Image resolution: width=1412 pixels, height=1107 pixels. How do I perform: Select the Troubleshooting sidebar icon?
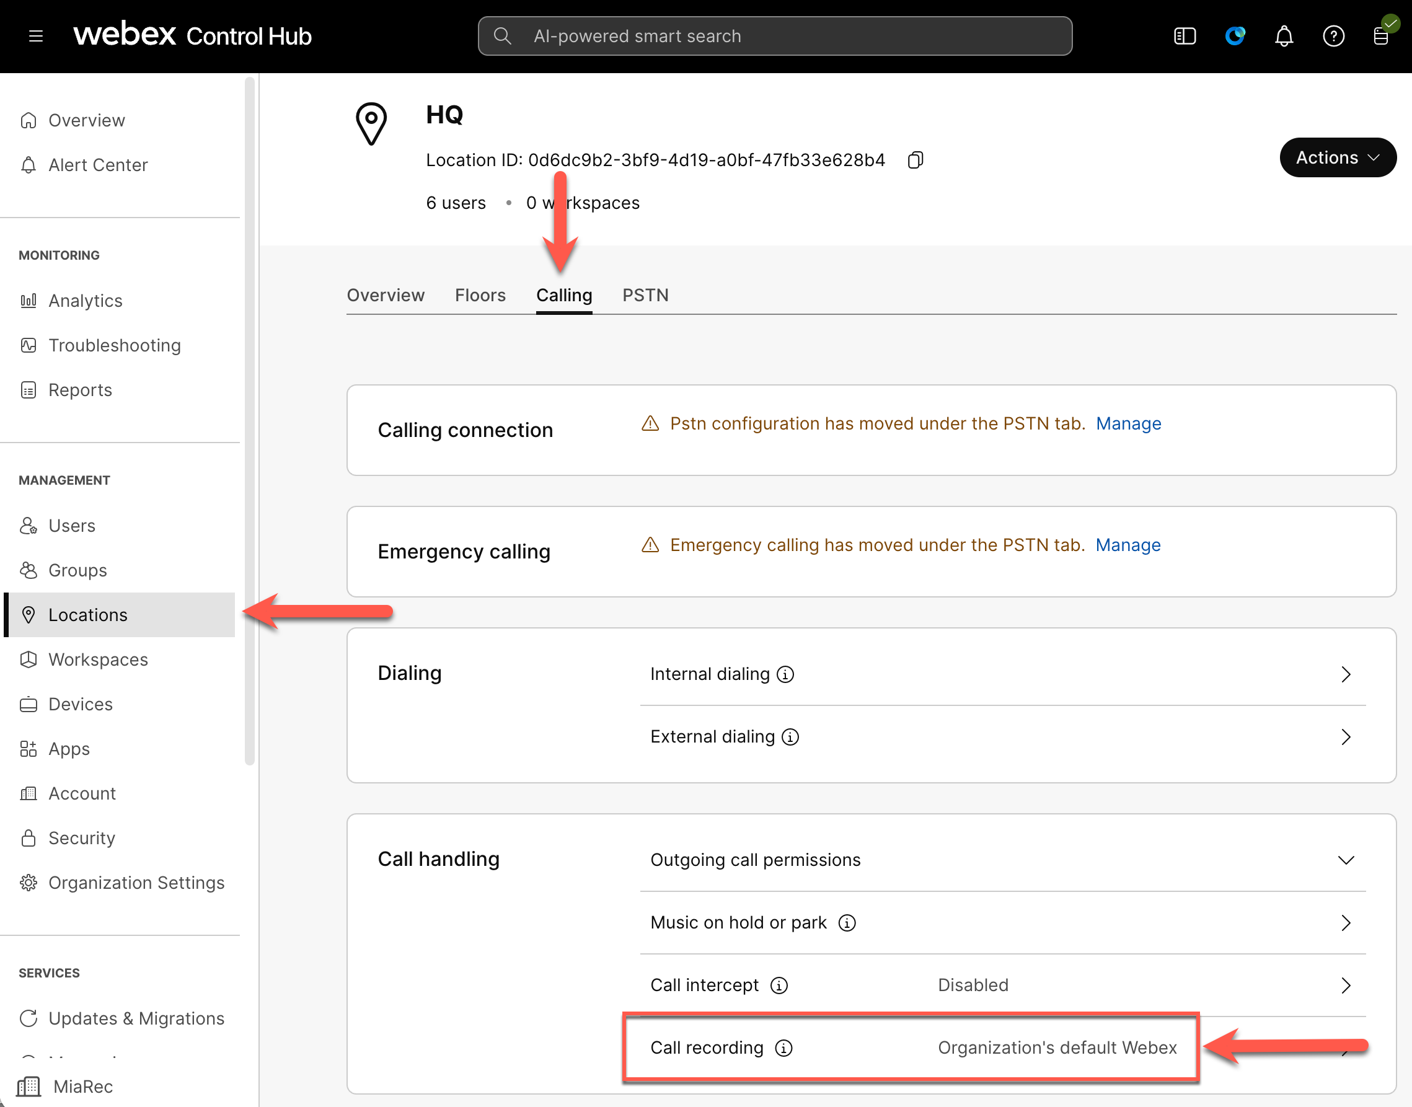point(29,345)
